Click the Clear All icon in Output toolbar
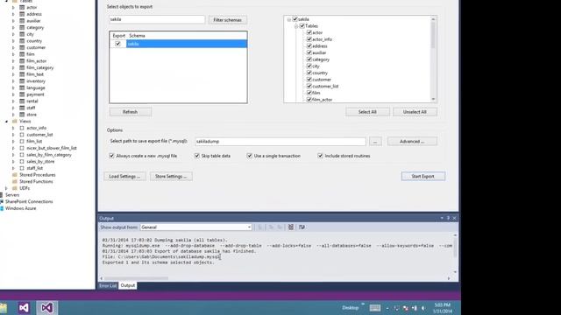This screenshot has height=315, width=561. pos(291,227)
